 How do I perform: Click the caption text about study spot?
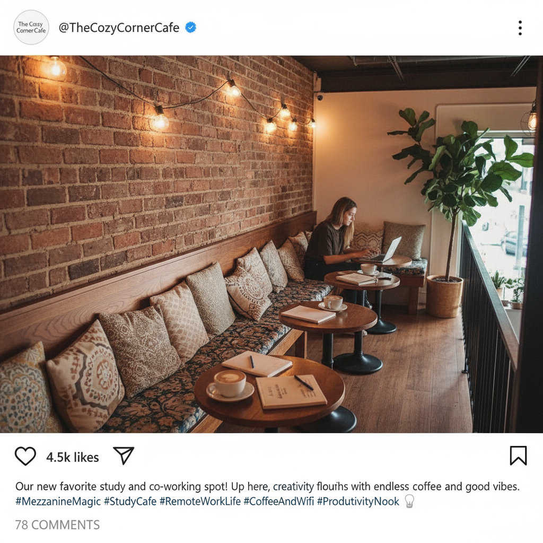267,486
